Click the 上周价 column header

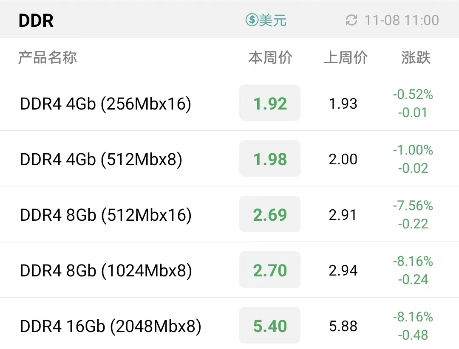[x=346, y=57]
